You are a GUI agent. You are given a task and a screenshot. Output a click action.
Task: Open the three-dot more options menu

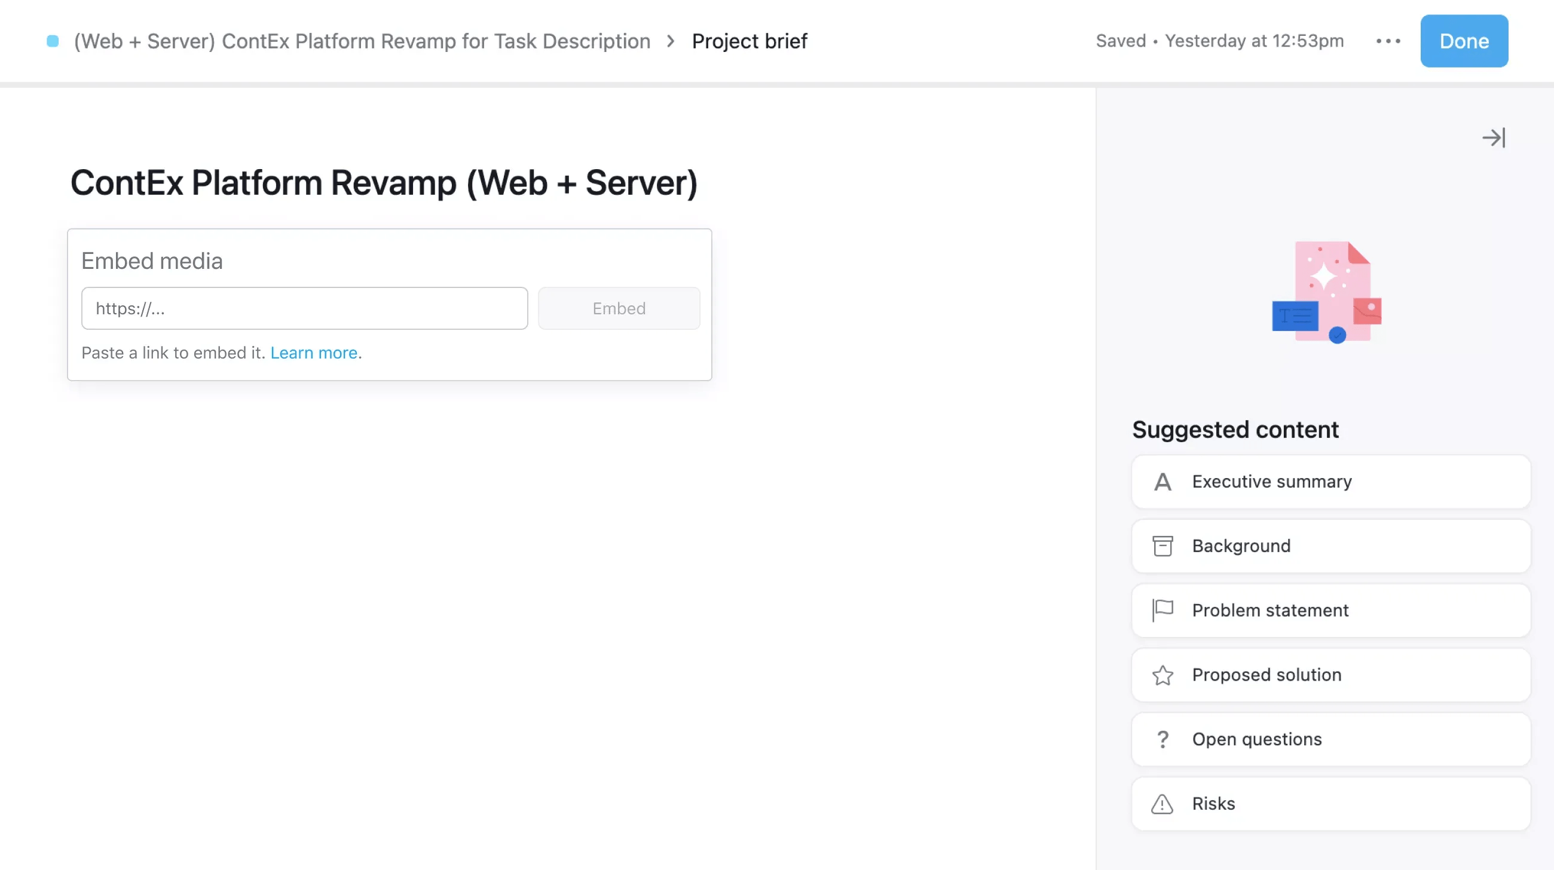pos(1387,41)
